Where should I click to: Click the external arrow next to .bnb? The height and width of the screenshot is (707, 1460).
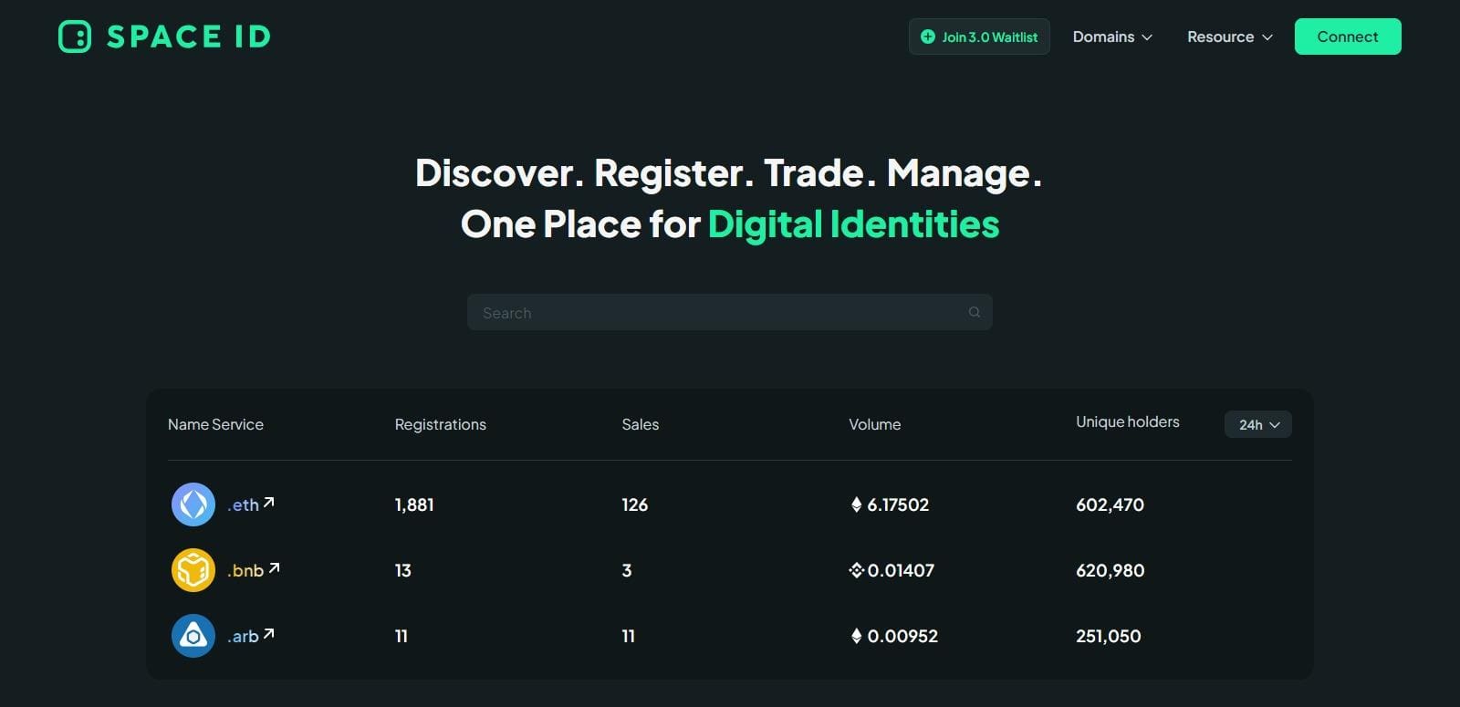(274, 567)
